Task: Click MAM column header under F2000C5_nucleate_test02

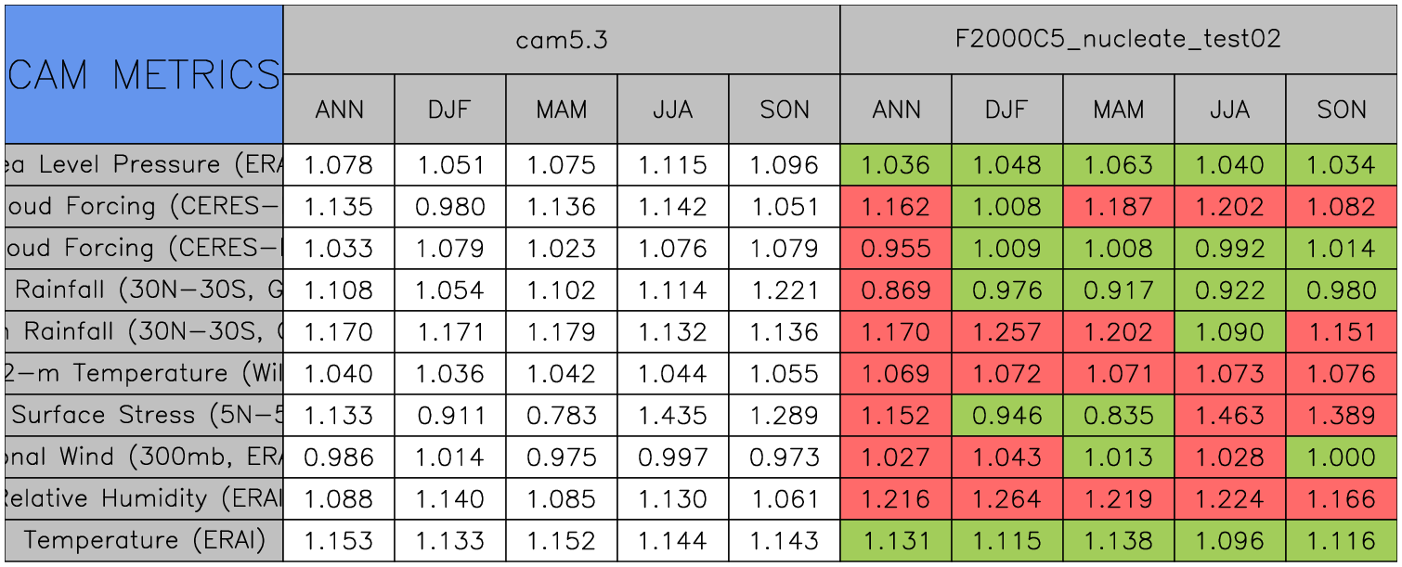Action: coord(1119,110)
